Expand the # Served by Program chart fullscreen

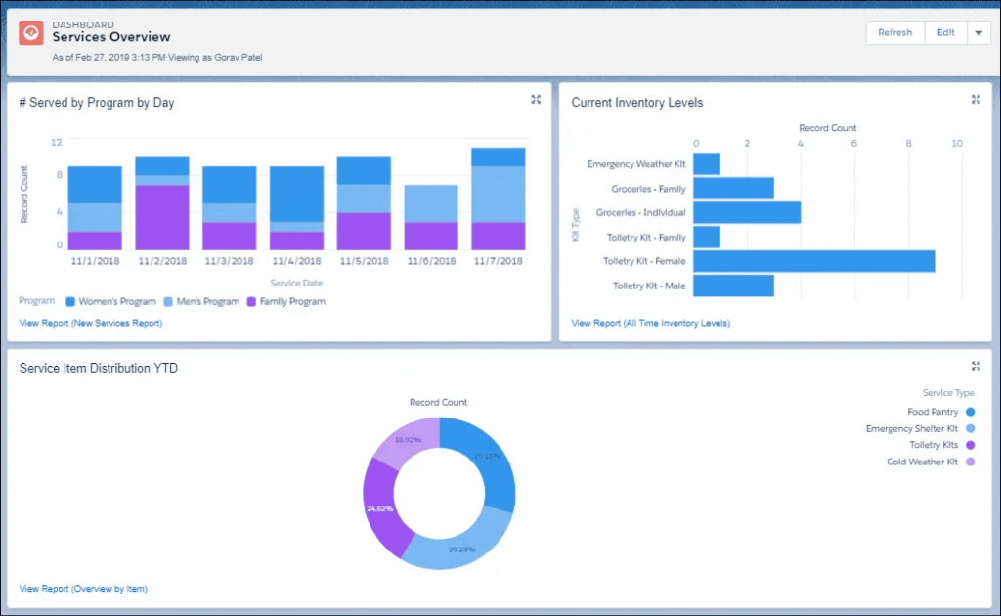point(536,99)
